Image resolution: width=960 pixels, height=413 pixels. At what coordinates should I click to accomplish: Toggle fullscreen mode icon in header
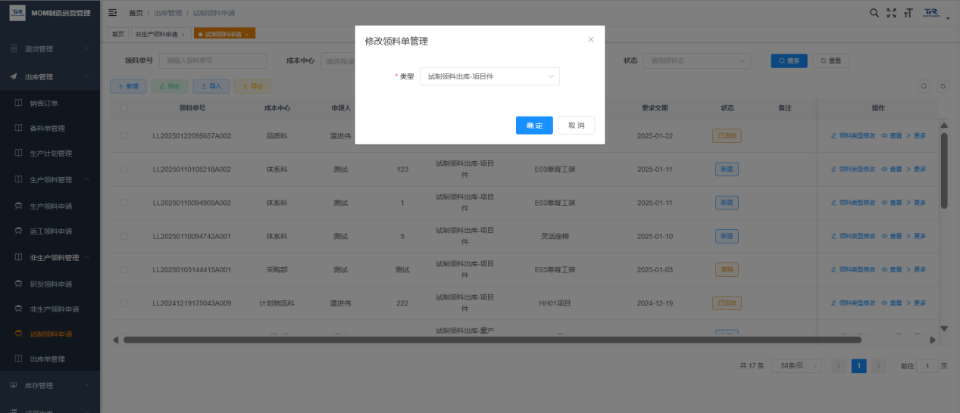click(891, 13)
